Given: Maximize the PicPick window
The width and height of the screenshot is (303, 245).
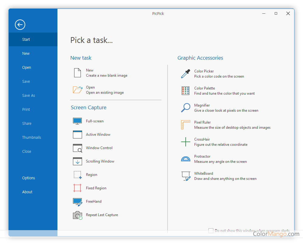Looking at the screenshot, I should pyautogui.click(x=276, y=13).
